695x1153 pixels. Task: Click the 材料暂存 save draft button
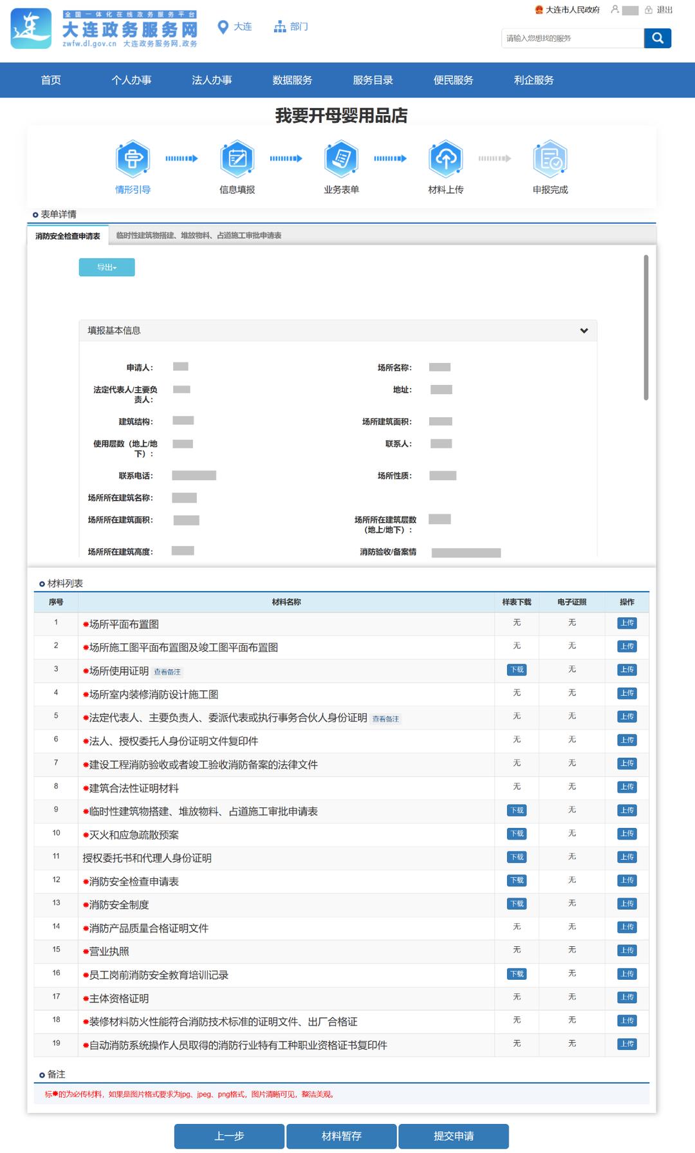(341, 1136)
